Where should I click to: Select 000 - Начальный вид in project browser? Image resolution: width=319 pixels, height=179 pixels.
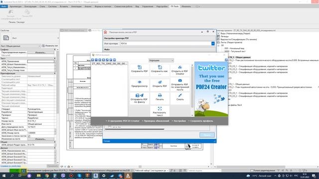click(234, 49)
